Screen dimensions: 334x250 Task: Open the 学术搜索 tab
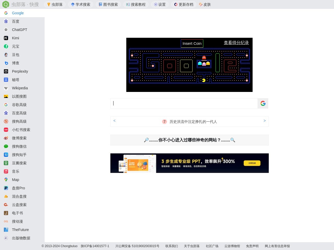pos(81,4)
